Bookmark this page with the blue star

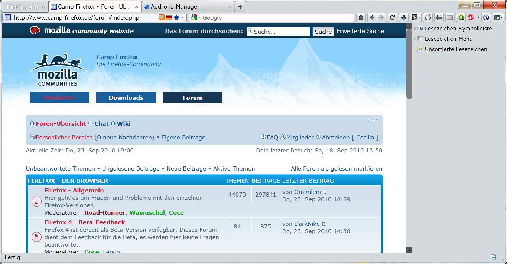coord(176,17)
